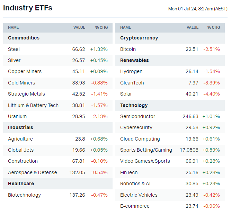Click the Commodities section heading
The height and width of the screenshot is (215, 231).
pos(24,38)
